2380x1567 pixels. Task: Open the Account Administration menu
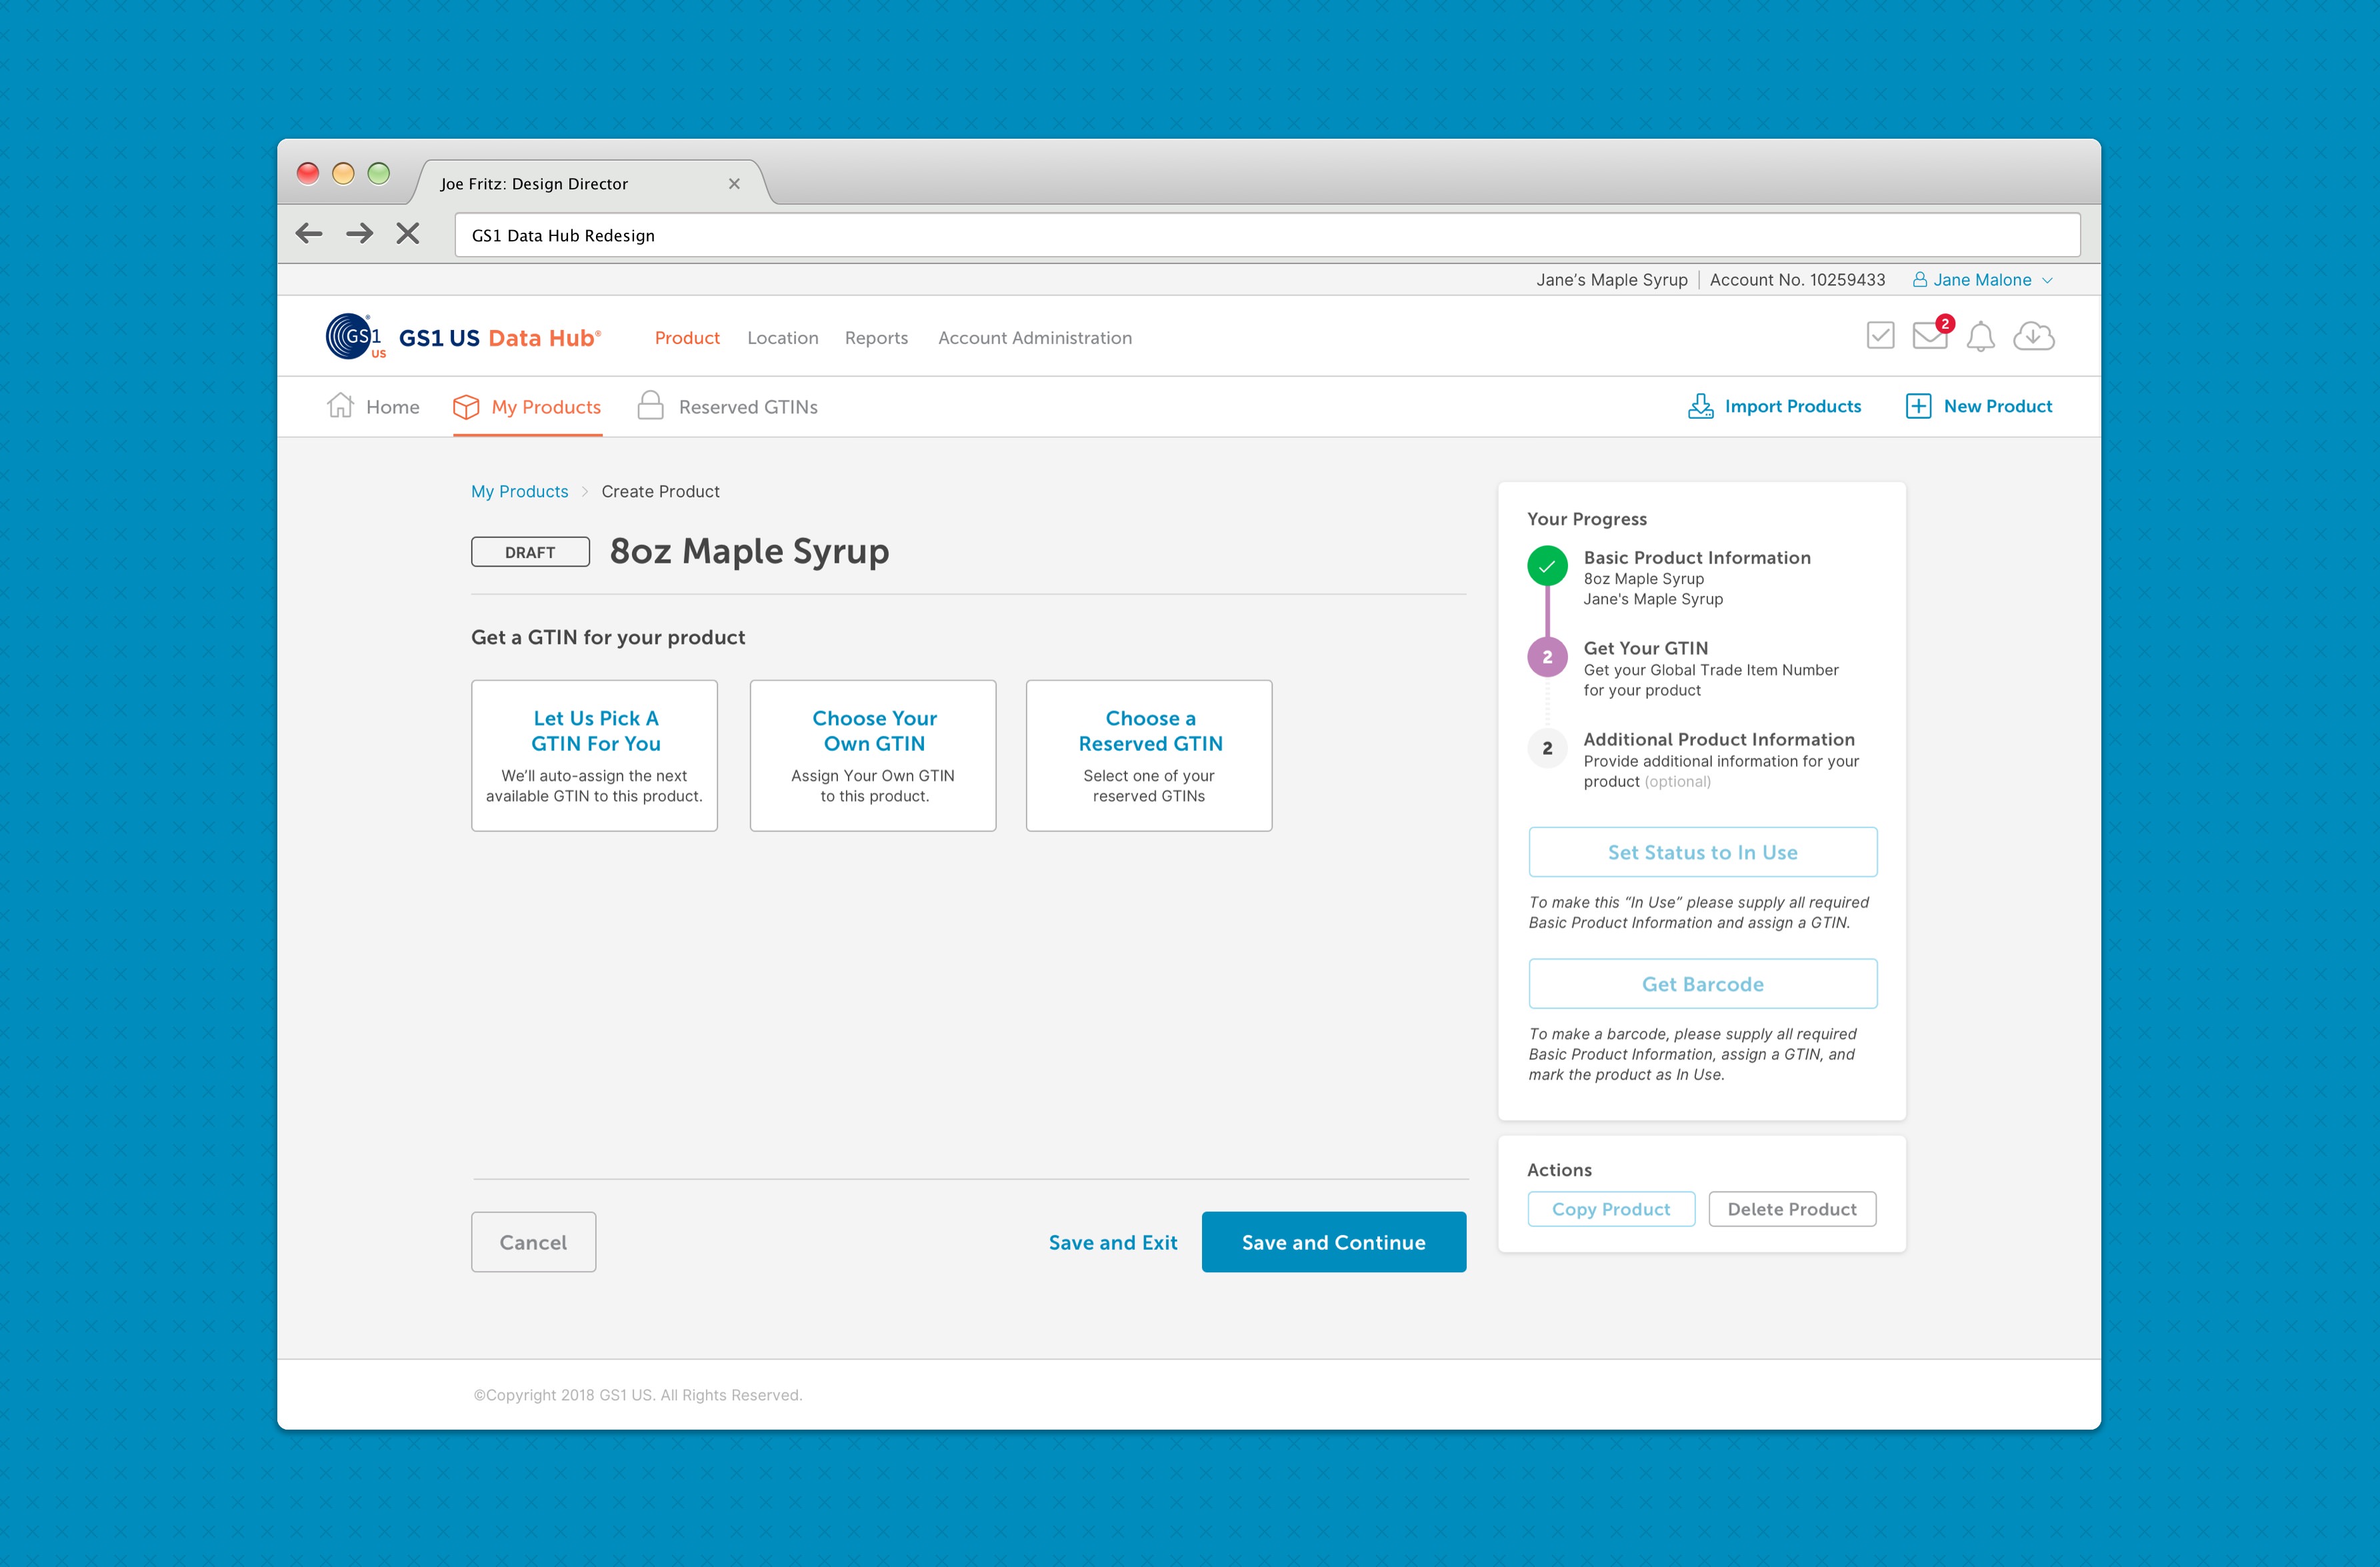(1035, 338)
